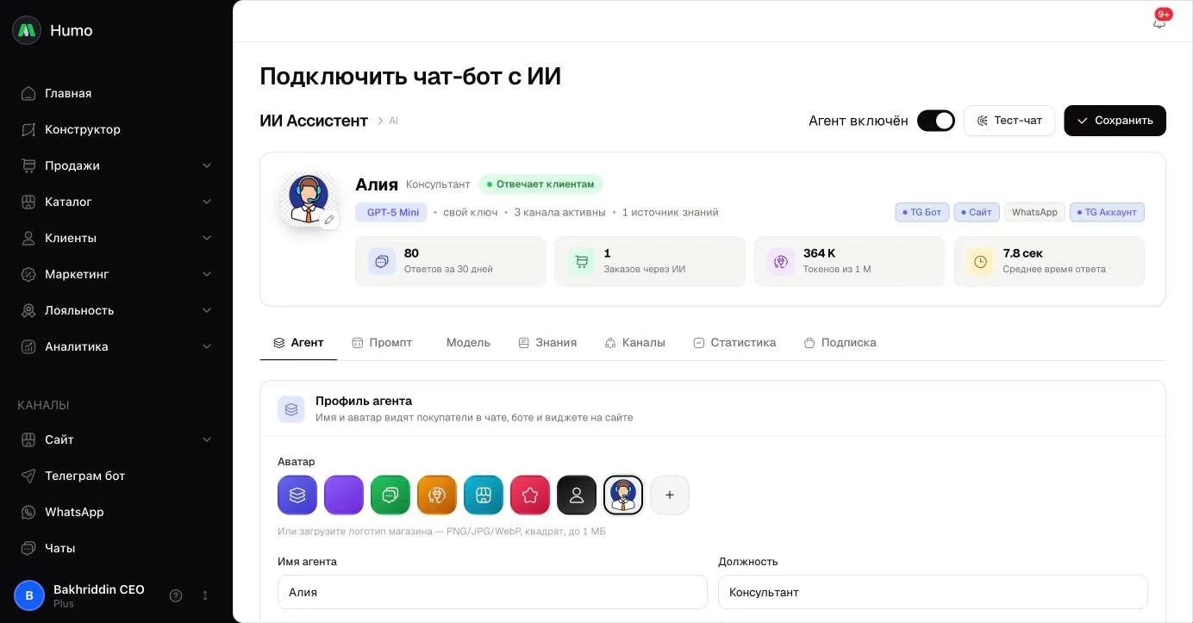Click the help question mark icon
The image size is (1193, 623).
[176, 595]
